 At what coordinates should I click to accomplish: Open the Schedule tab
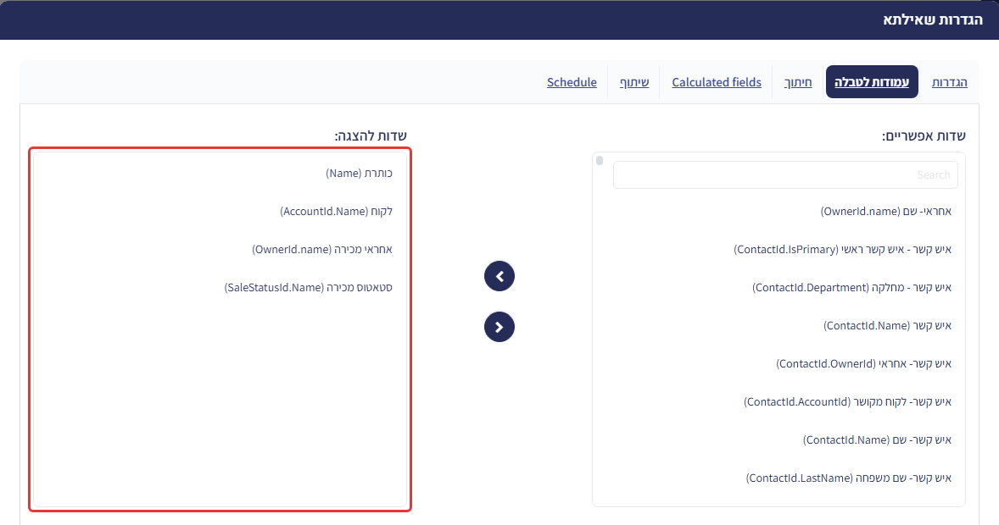click(x=572, y=82)
